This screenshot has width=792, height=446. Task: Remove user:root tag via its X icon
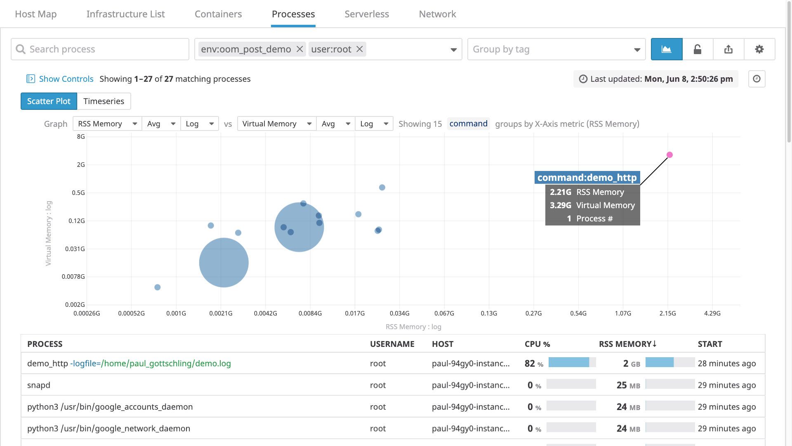359,49
